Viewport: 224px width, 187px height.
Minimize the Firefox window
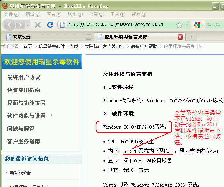coord(215,6)
